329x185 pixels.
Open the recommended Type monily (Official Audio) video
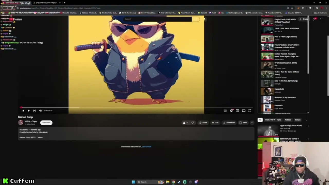(x=280, y=131)
